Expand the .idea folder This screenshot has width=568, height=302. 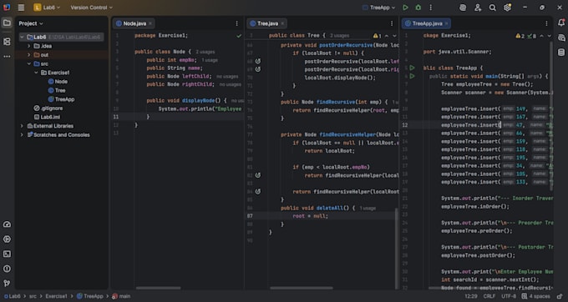coord(29,46)
